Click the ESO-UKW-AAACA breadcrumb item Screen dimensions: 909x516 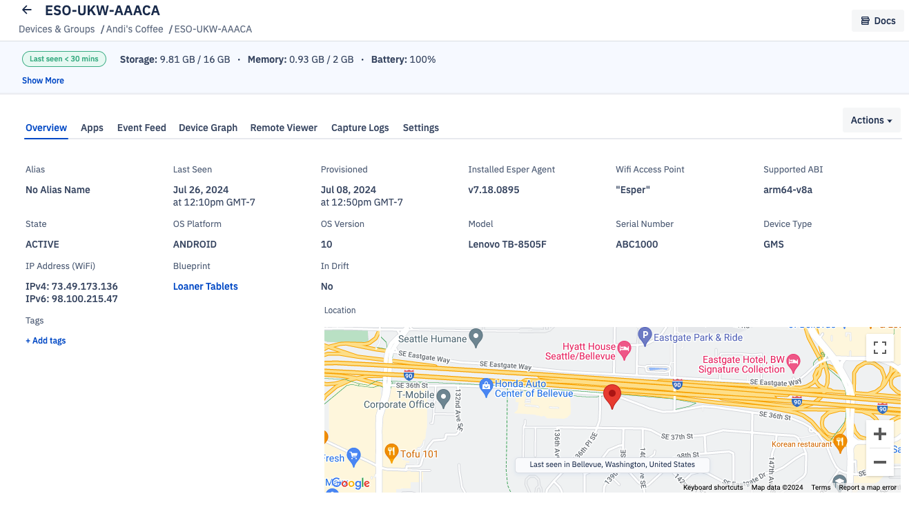[213, 29]
